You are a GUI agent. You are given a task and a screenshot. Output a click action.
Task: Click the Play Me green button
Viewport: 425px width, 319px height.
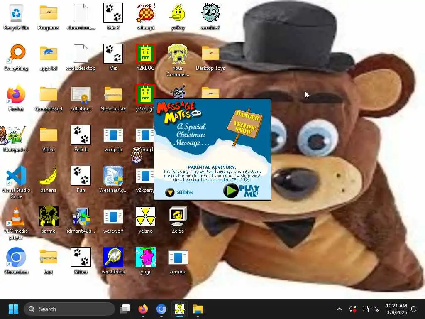click(x=231, y=191)
